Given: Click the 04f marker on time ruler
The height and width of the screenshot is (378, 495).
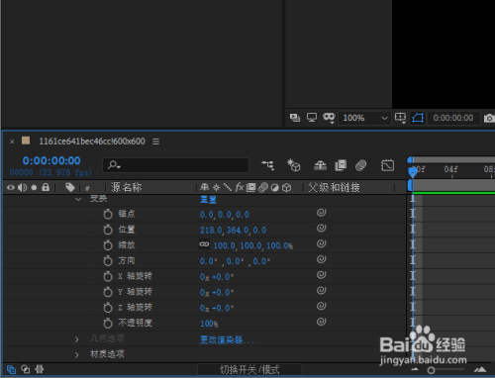Looking at the screenshot, I should click(450, 169).
